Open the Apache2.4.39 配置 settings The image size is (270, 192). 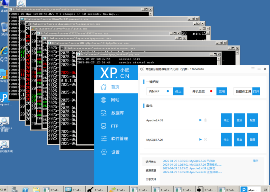[252, 120]
